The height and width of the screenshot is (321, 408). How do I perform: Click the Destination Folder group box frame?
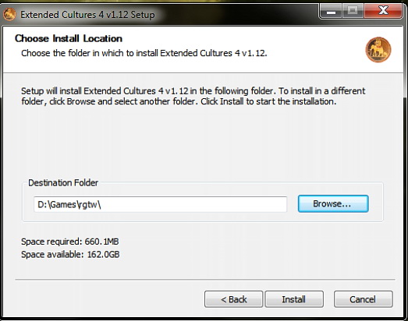[203, 202]
